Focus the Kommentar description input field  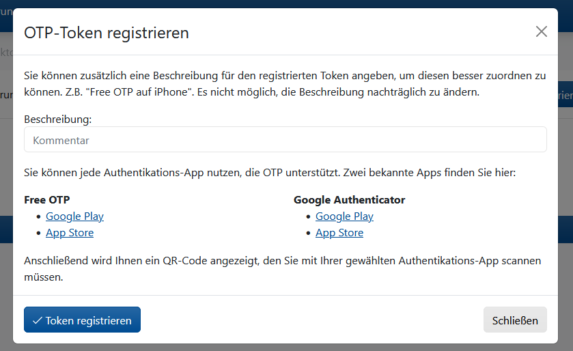[x=285, y=140]
